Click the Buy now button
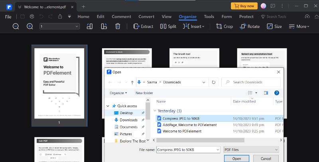Screen dimensions: 319x162 [x=244, y=6]
